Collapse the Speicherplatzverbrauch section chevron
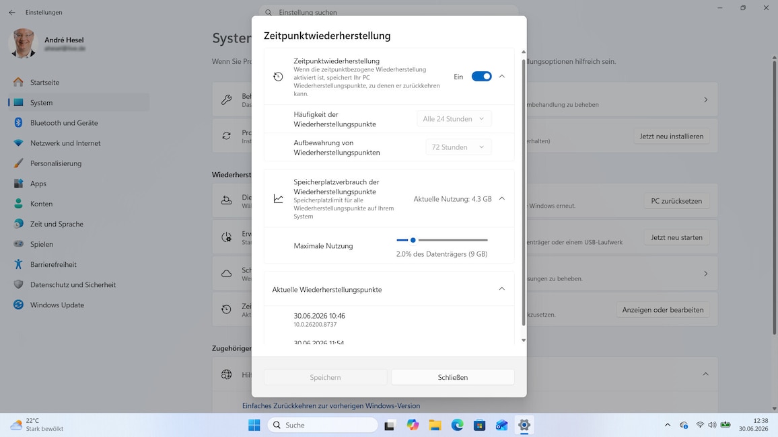The height and width of the screenshot is (437, 778). 501,199
